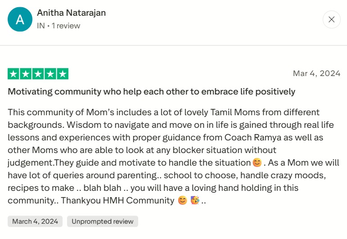
Task: Click the words 'Coach Ramya' in the review
Action: [x=253, y=137]
